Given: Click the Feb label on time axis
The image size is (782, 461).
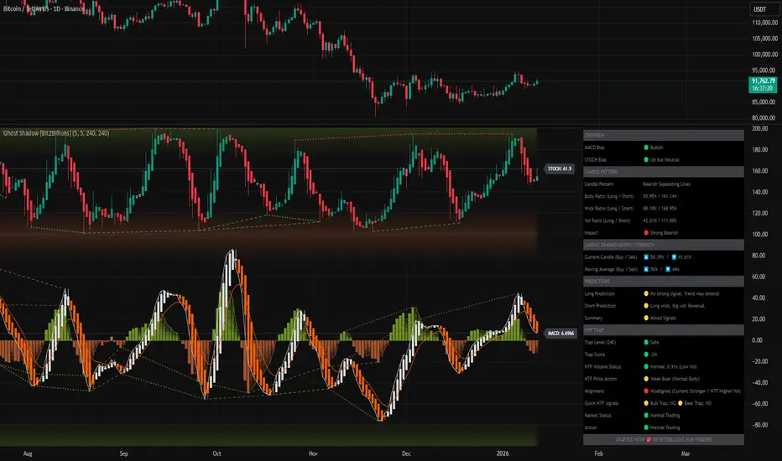Looking at the screenshot, I should pyautogui.click(x=598, y=453).
